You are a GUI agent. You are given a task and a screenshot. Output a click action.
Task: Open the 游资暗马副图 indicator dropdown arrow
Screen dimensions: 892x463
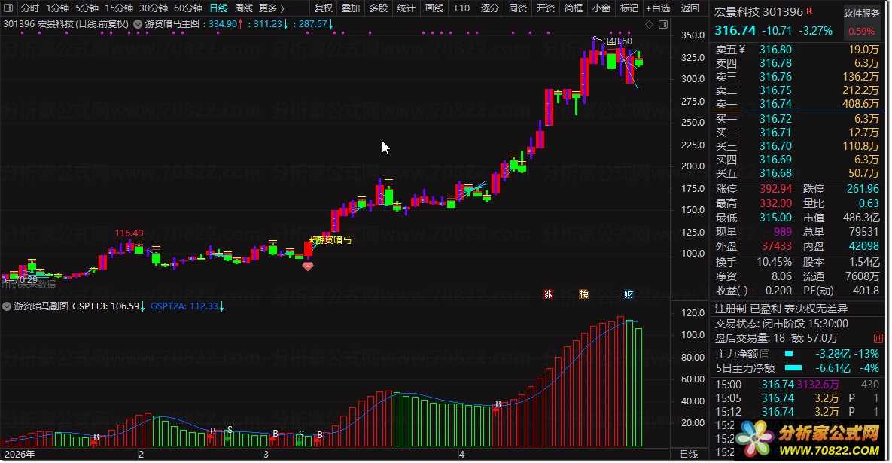(x=7, y=306)
